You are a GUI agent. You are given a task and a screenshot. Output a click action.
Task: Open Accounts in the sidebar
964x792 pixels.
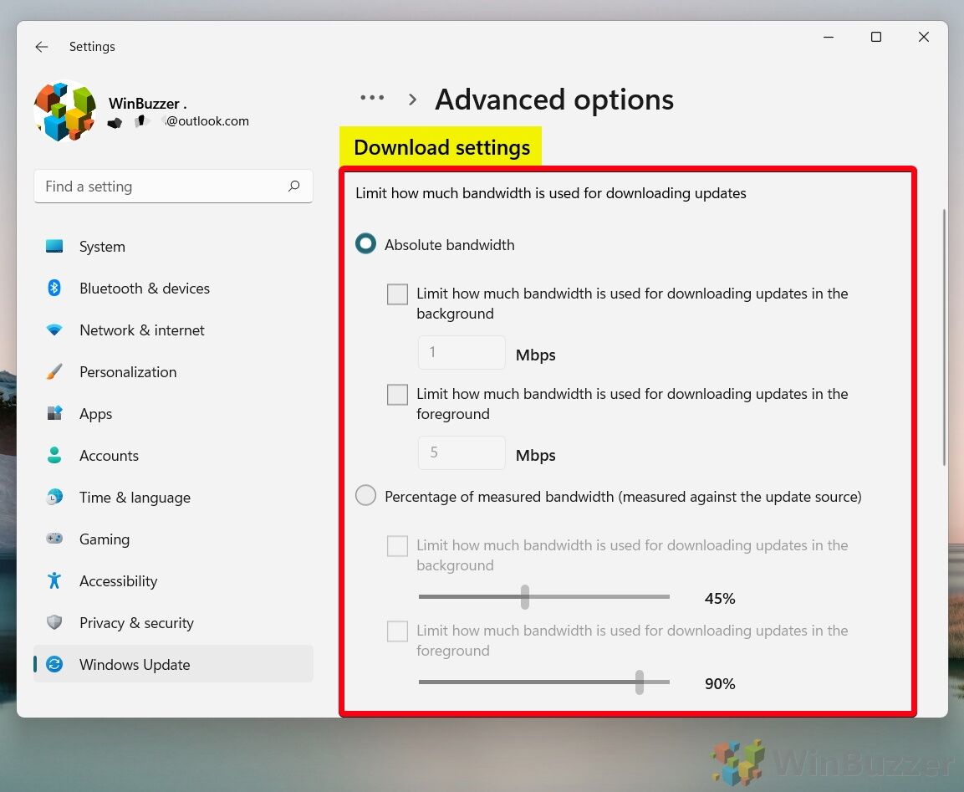coord(109,456)
